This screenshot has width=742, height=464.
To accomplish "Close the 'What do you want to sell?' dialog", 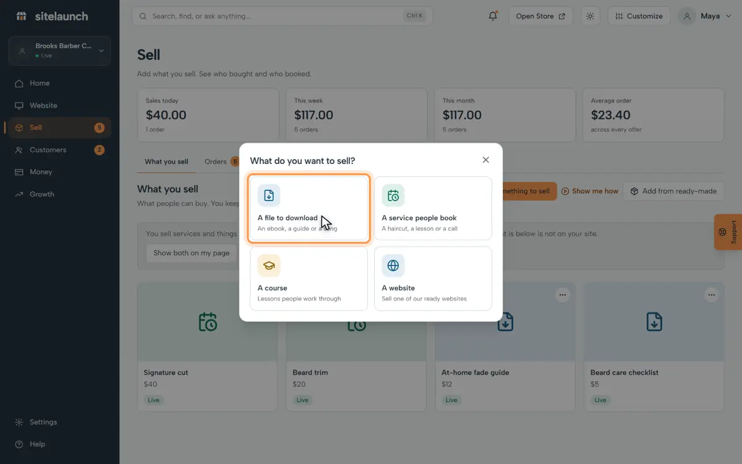I will coord(485,160).
